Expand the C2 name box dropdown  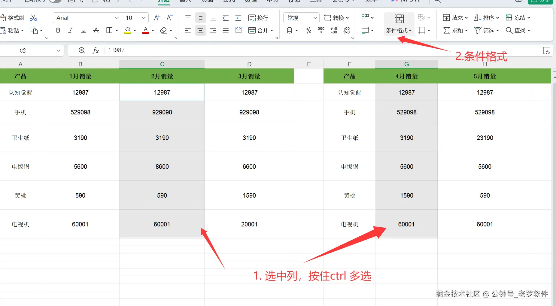tap(58, 50)
